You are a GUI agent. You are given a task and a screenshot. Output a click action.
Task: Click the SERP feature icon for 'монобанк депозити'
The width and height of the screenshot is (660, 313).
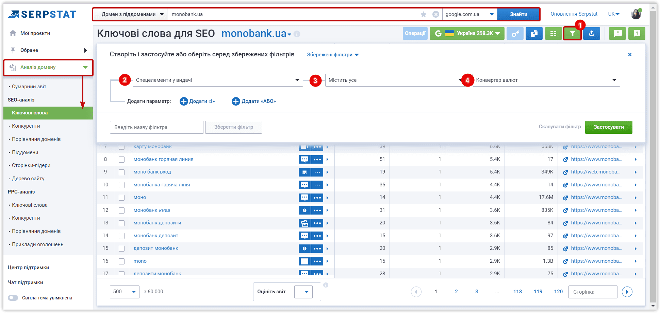click(x=304, y=223)
